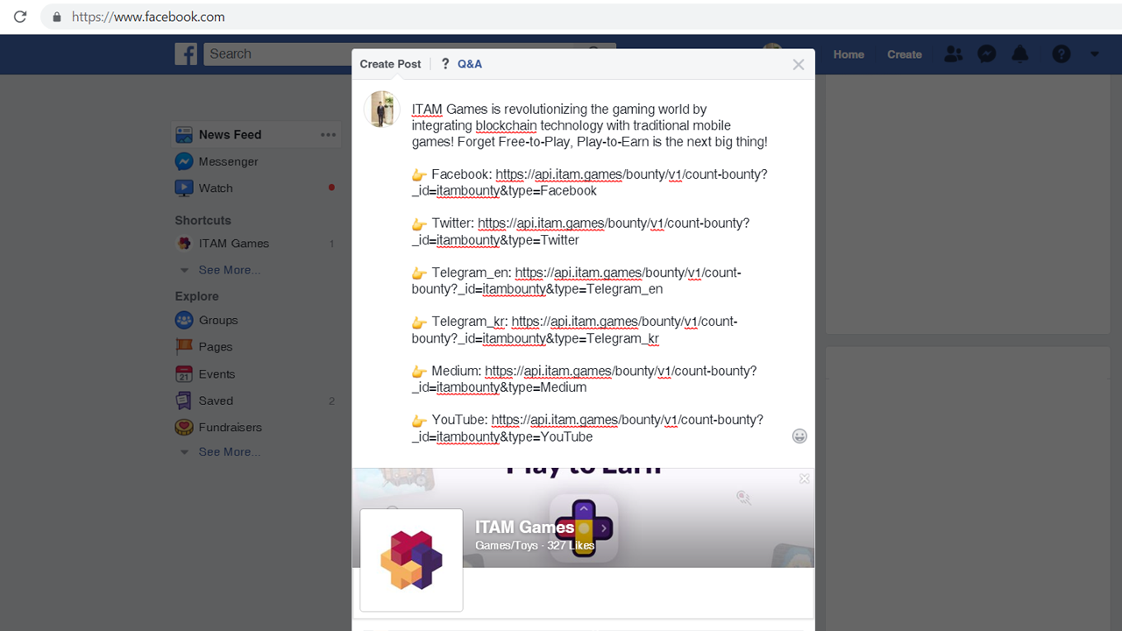Image resolution: width=1122 pixels, height=631 pixels.
Task: Click Create in top navigation
Action: pyautogui.click(x=905, y=54)
